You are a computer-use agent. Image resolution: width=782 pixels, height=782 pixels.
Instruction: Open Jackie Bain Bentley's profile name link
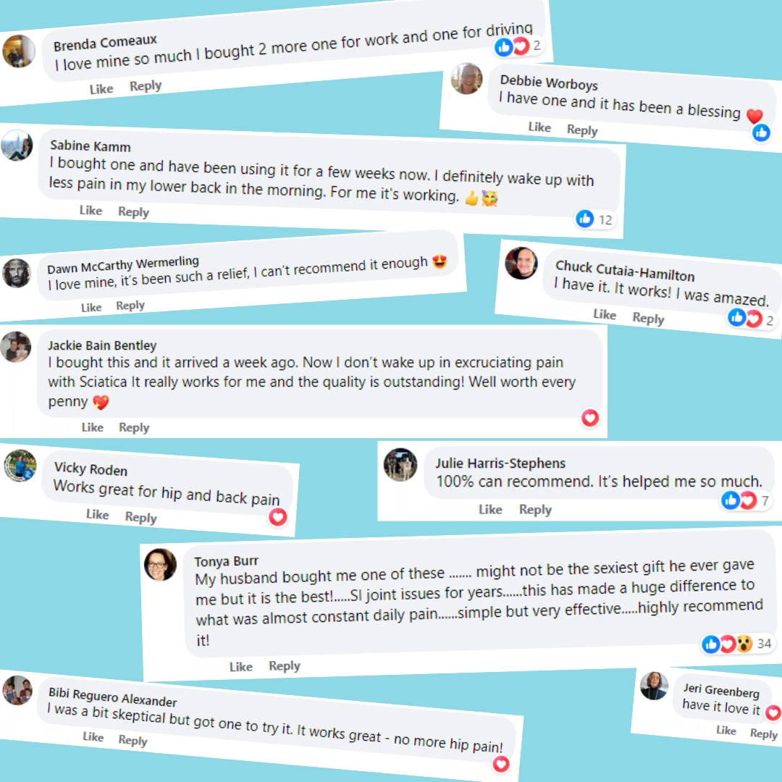[102, 345]
